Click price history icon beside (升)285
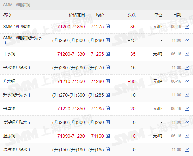This screenshot has height=156, width=193. [x=108, y=95]
